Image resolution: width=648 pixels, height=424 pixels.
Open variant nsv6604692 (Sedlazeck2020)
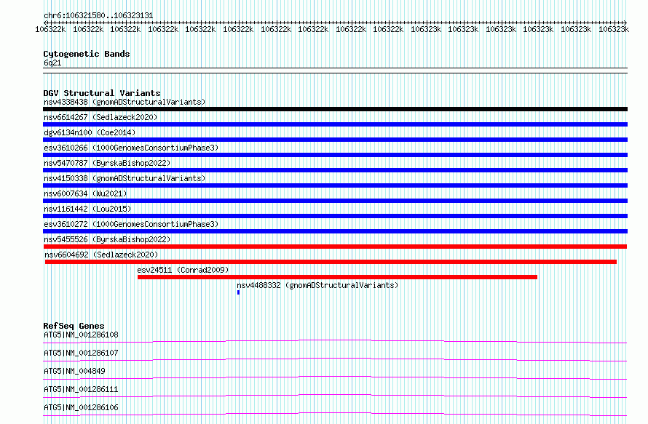101,255
